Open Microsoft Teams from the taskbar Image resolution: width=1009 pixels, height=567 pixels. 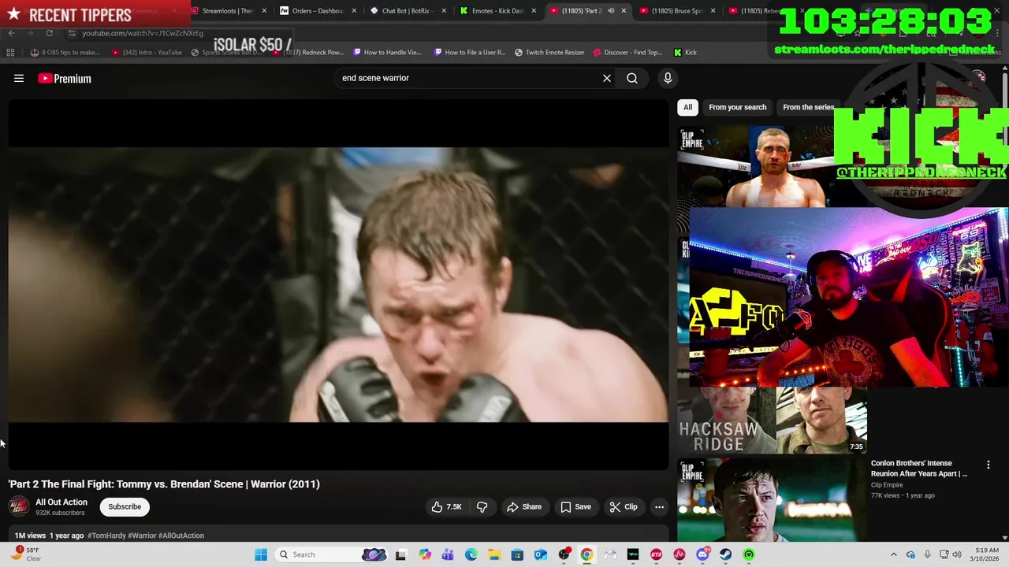click(448, 554)
